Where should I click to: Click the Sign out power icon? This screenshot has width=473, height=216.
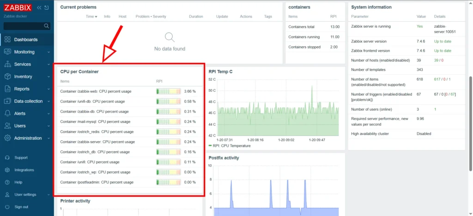[7, 207]
